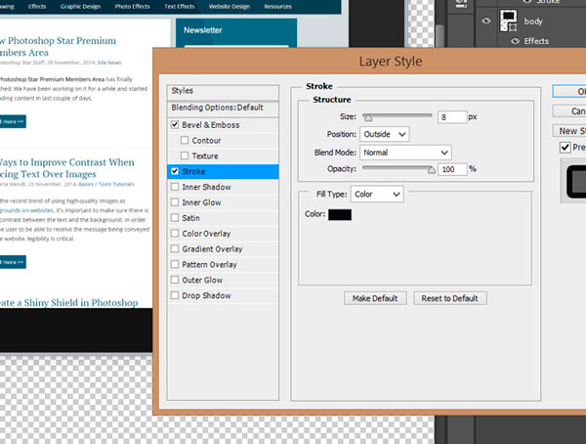Uncheck the Bevel & Emboss checkbox

click(x=175, y=124)
